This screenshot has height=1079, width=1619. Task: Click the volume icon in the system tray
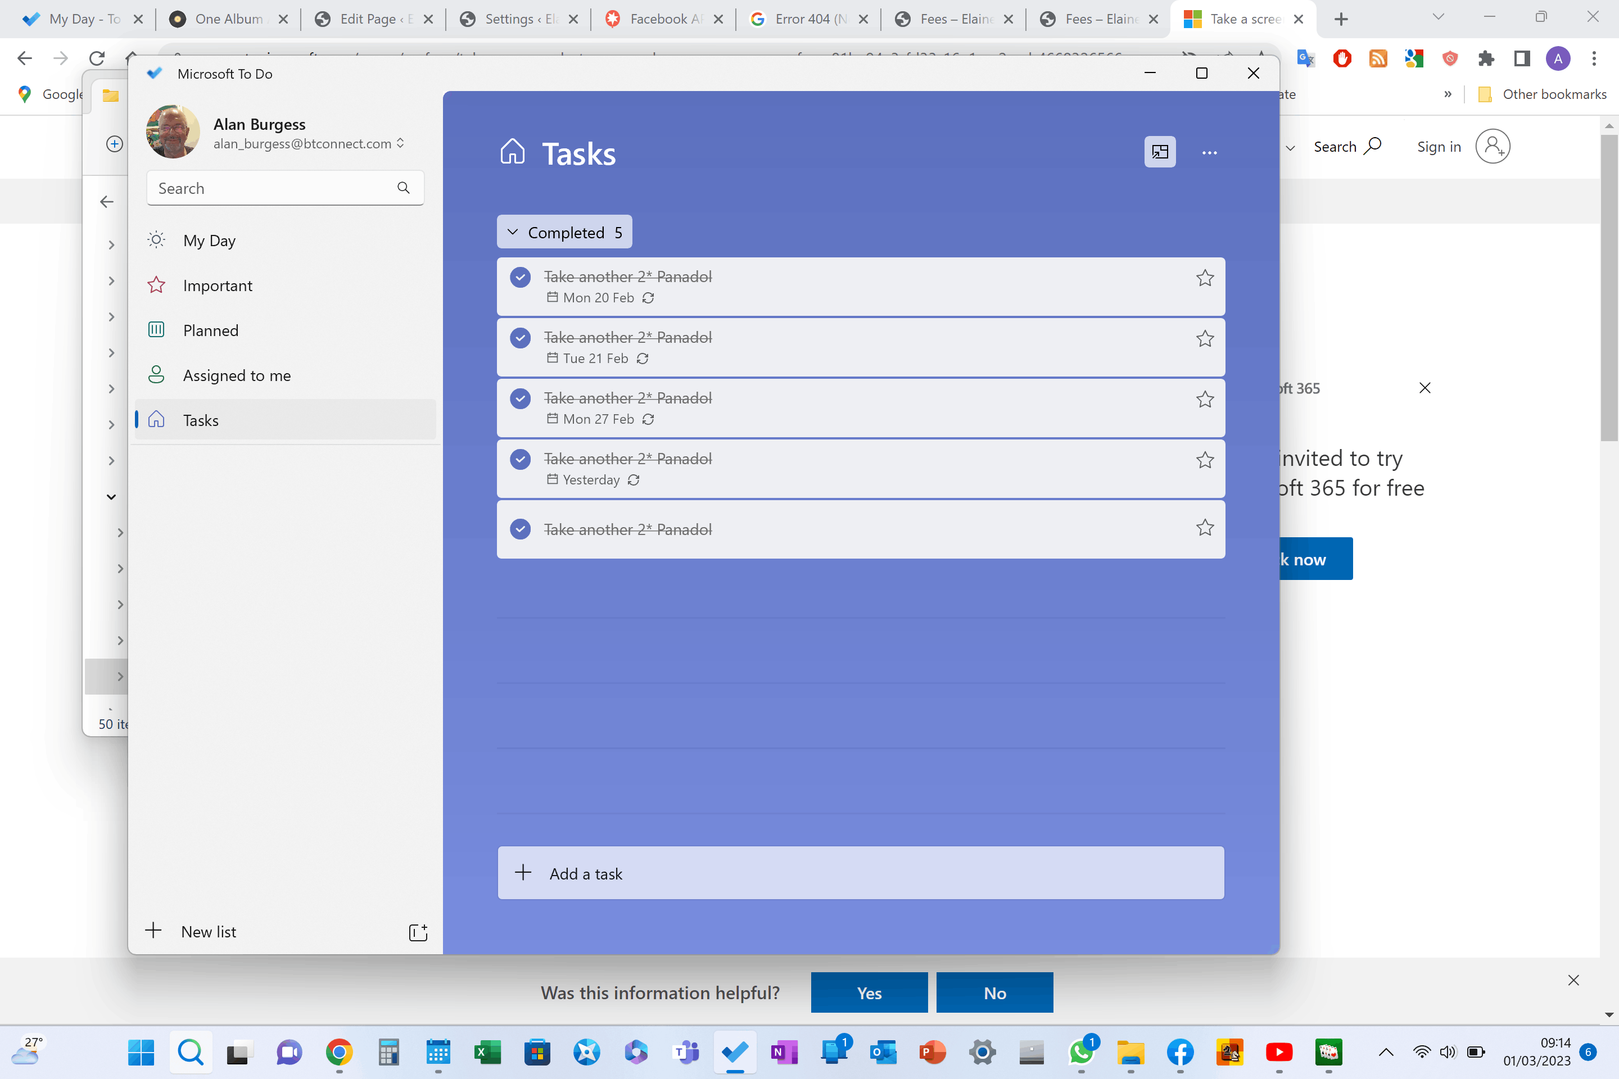(1448, 1052)
